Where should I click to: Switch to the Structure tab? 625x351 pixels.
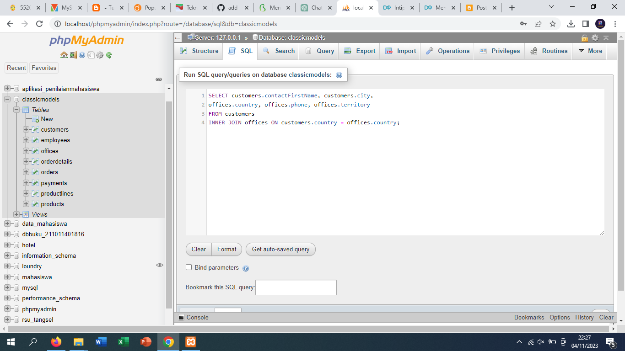199,51
